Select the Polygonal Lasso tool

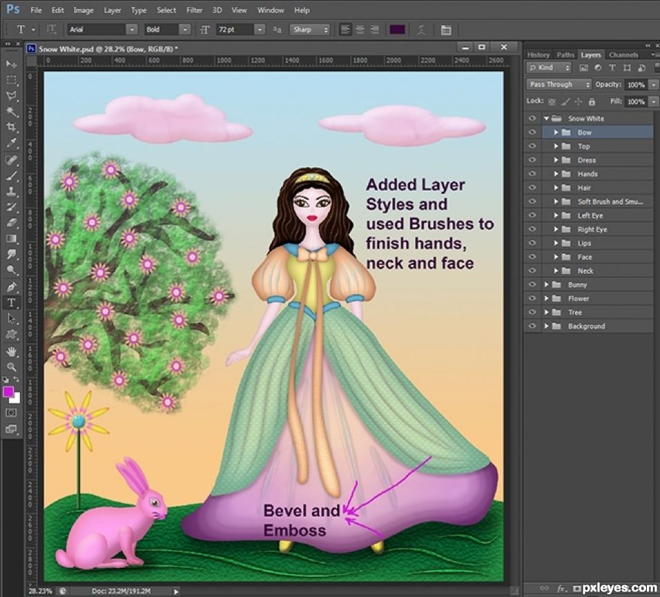pos(11,95)
